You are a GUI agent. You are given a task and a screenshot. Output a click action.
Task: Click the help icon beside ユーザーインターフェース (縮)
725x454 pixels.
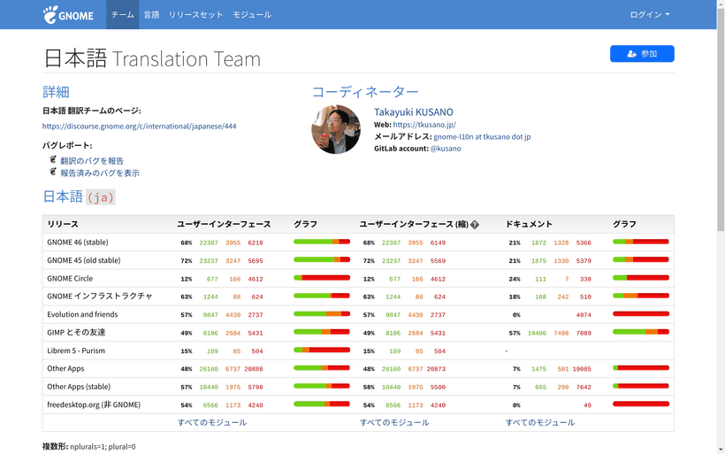coord(475,225)
